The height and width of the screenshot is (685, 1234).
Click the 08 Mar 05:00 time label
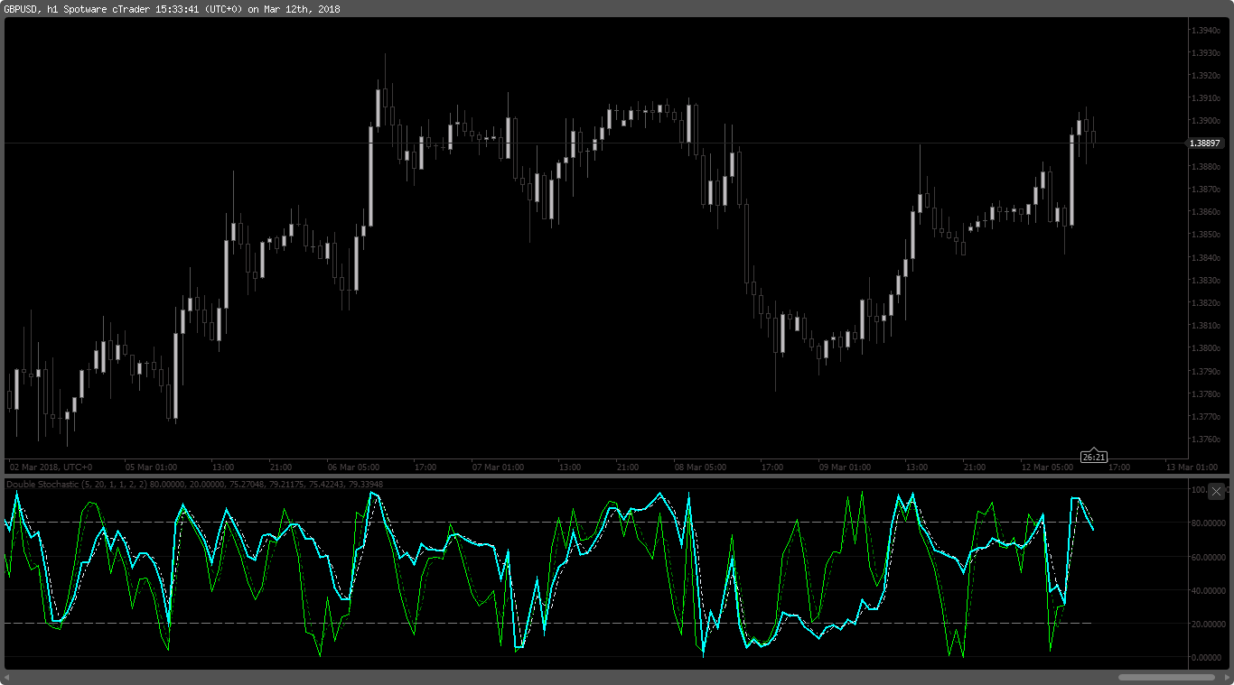click(x=700, y=467)
